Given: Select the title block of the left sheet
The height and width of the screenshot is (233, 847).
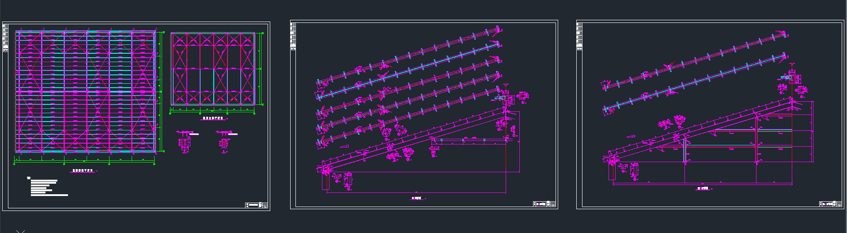Looking at the screenshot, I should point(257,205).
